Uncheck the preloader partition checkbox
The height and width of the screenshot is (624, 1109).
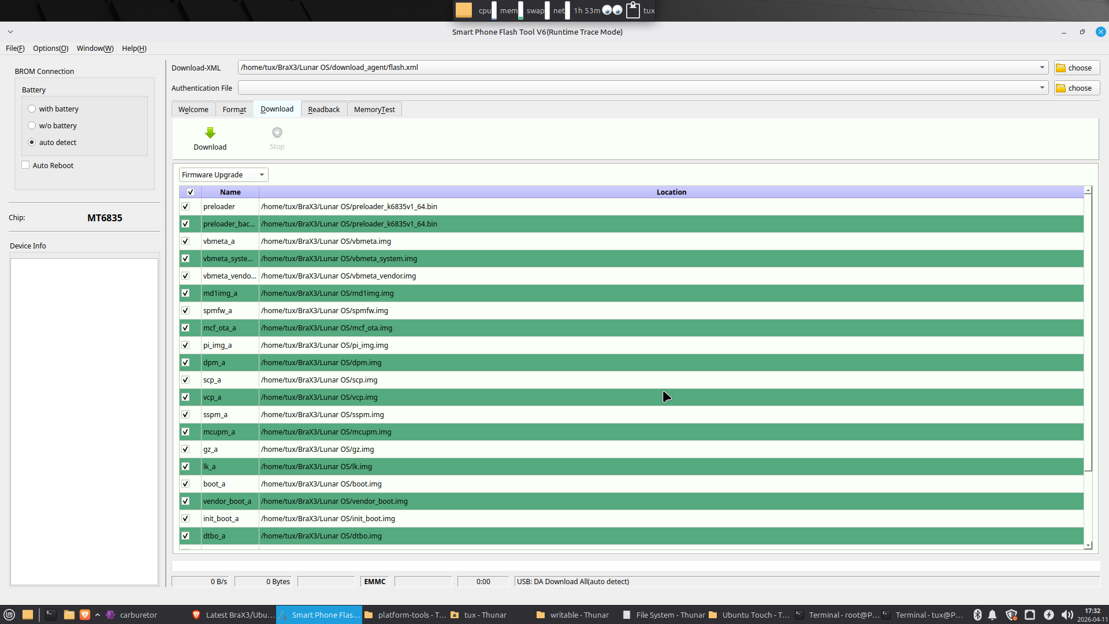click(x=185, y=207)
